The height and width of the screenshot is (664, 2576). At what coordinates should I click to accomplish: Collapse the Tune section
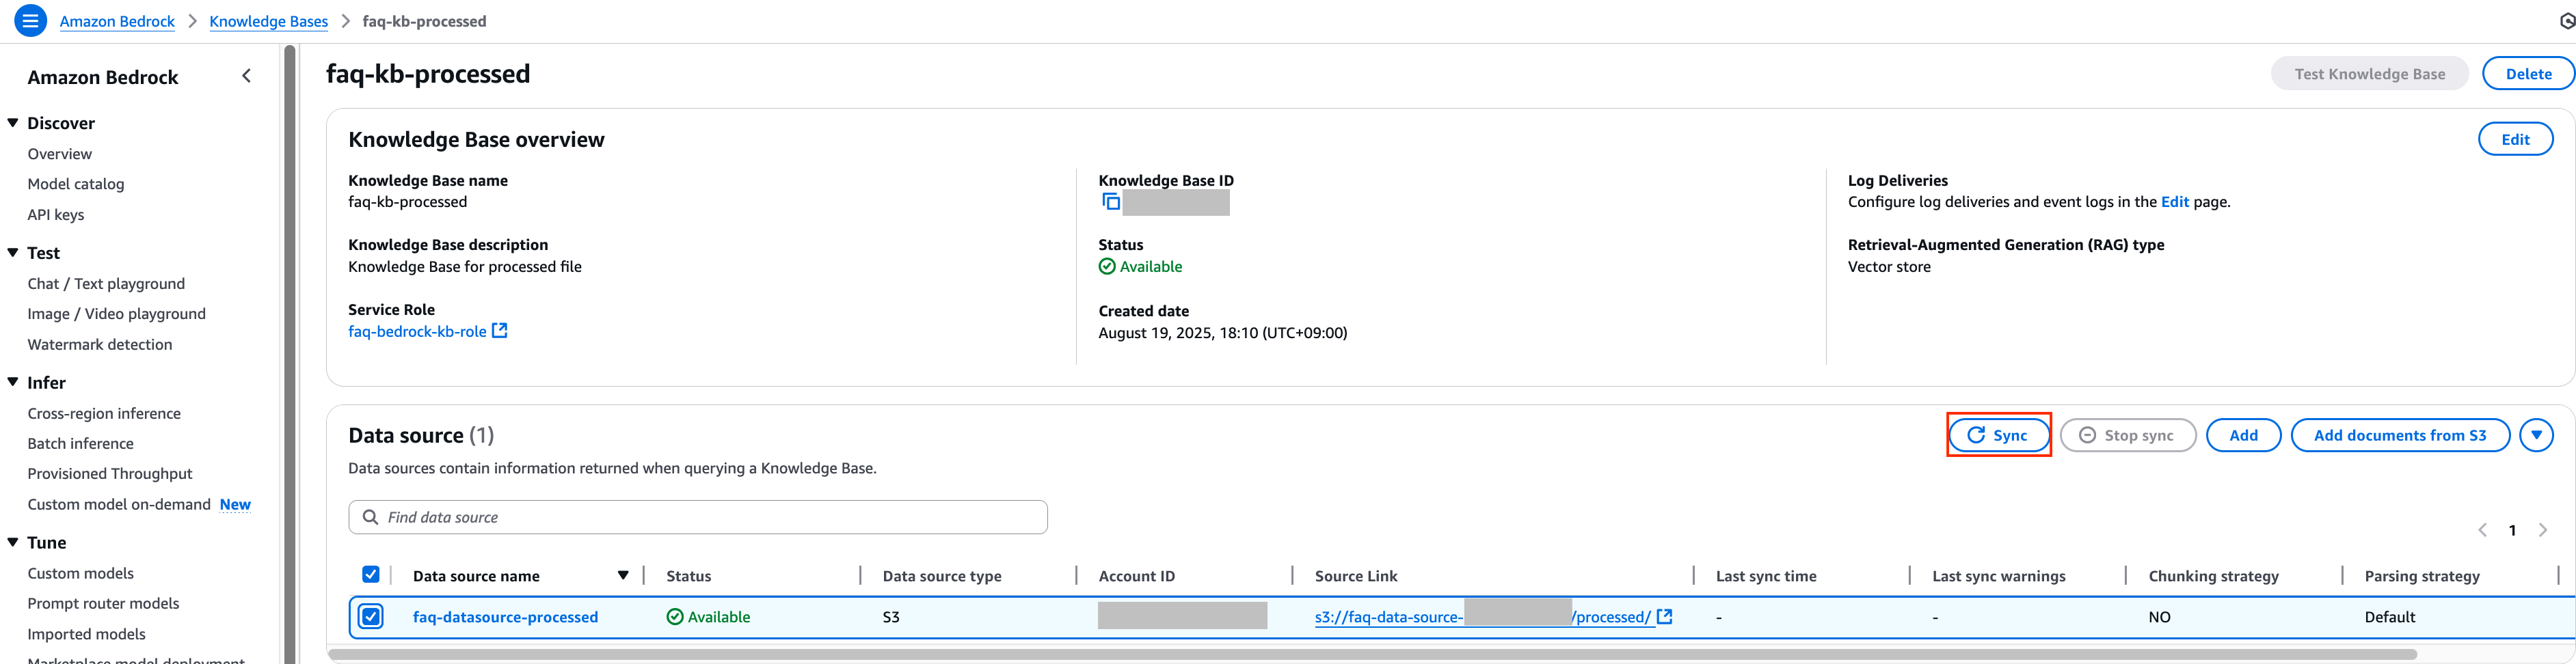tap(13, 542)
